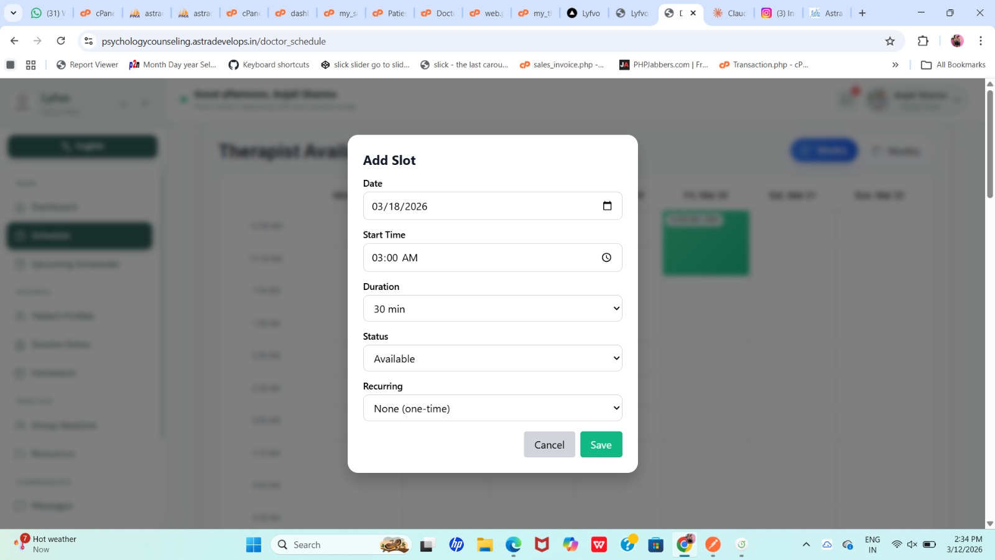Image resolution: width=995 pixels, height=560 pixels.
Task: Open File Explorer from the taskbar
Action: coord(484,545)
